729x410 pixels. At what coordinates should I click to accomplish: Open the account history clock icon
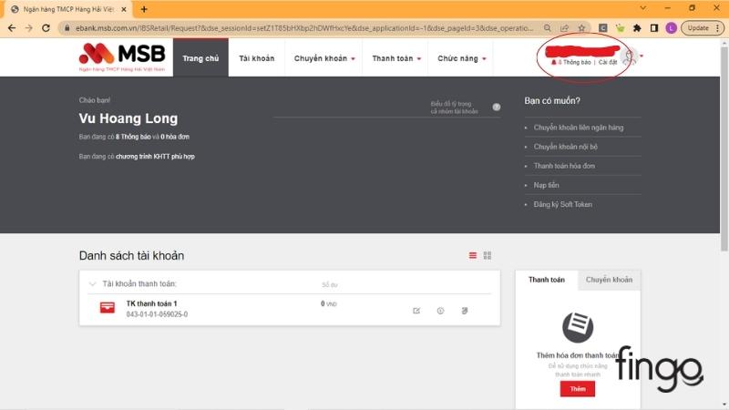440,311
